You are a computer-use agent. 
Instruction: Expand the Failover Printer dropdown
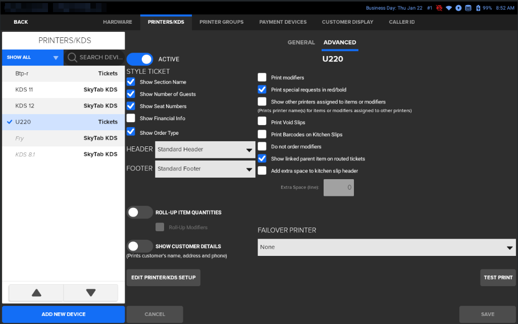387,247
